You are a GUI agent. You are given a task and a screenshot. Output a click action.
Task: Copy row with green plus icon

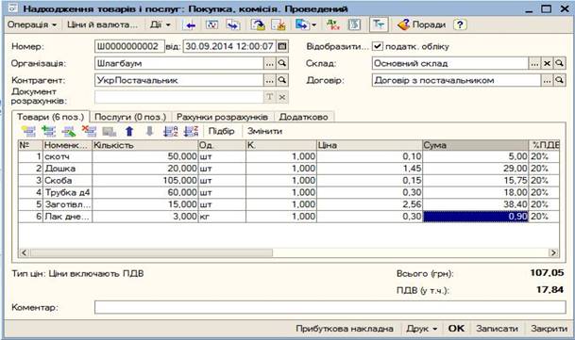point(48,131)
